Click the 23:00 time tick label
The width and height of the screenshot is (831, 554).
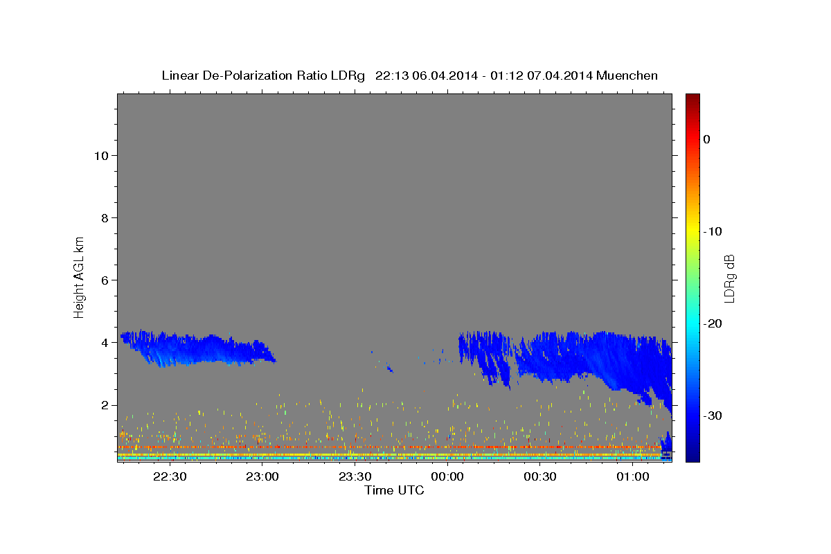click(x=262, y=476)
